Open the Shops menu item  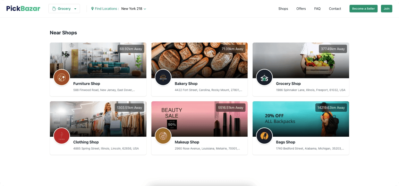(x=283, y=9)
